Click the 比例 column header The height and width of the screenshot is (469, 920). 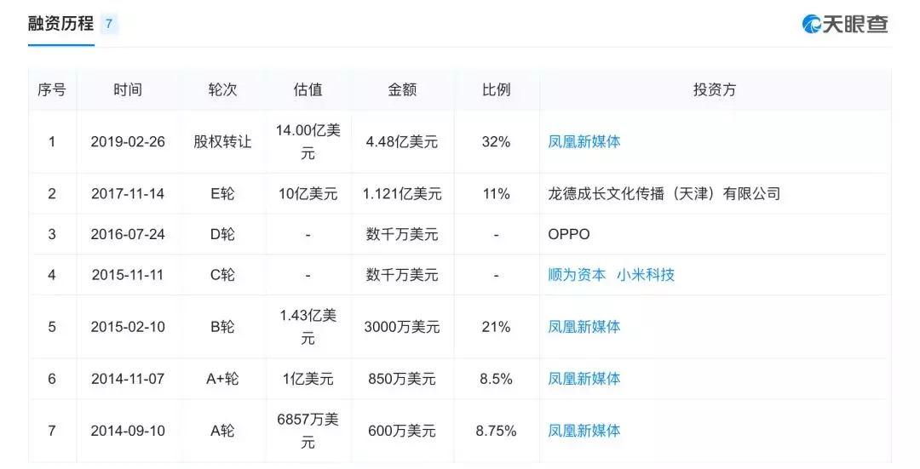pos(496,89)
